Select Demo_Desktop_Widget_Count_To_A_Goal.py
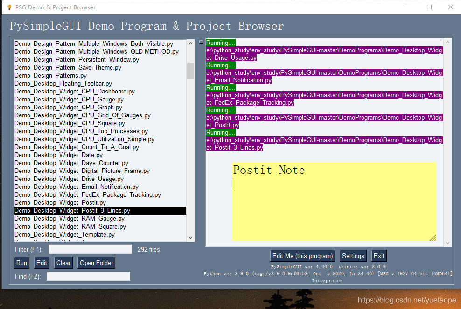The height and width of the screenshot is (309, 461). 100,147
